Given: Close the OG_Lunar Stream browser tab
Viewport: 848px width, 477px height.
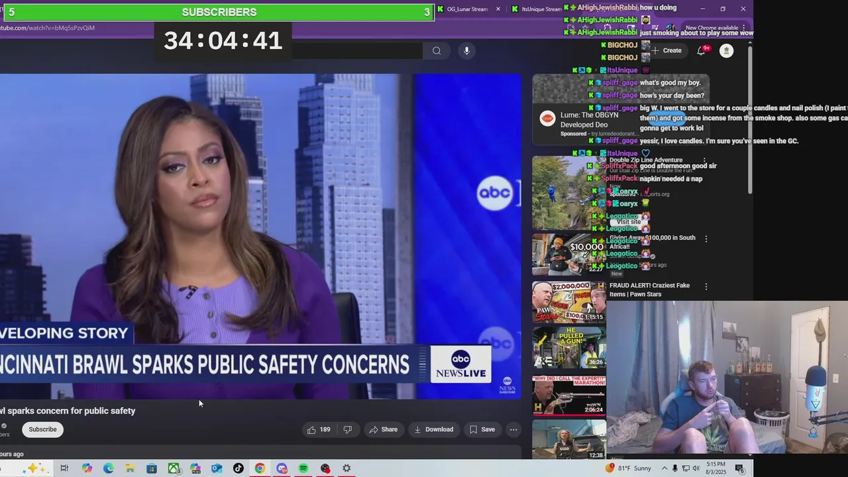Looking at the screenshot, I should pos(498,9).
